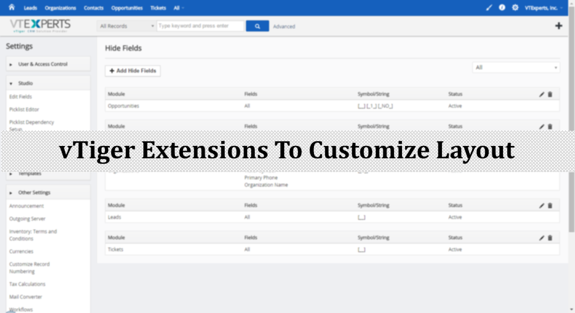Screen dimensions: 575x313
Task: Open Customize Record Numbering
Action: [x=29, y=268]
